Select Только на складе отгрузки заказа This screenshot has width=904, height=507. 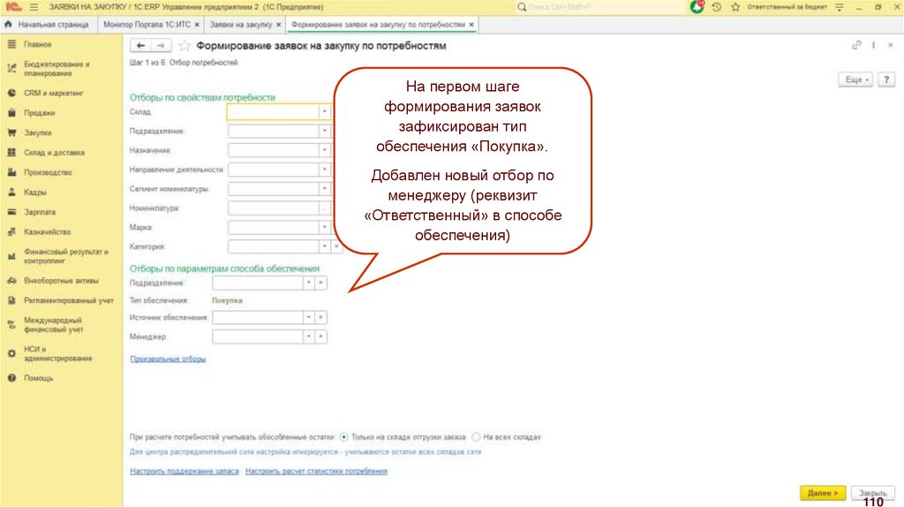coord(343,436)
